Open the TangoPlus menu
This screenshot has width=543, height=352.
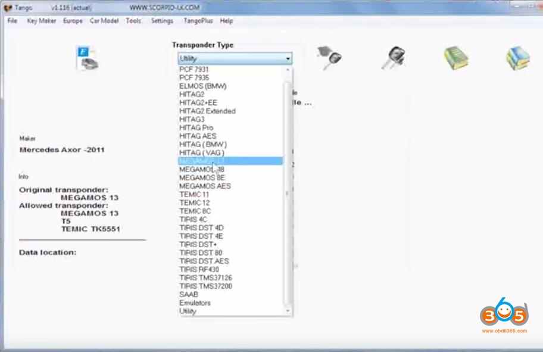coord(198,21)
